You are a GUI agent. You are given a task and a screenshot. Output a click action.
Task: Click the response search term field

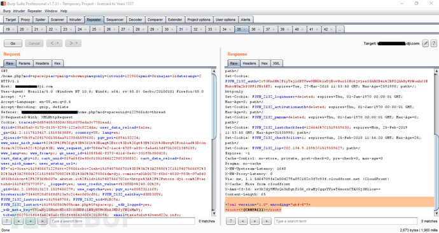(x=345, y=221)
